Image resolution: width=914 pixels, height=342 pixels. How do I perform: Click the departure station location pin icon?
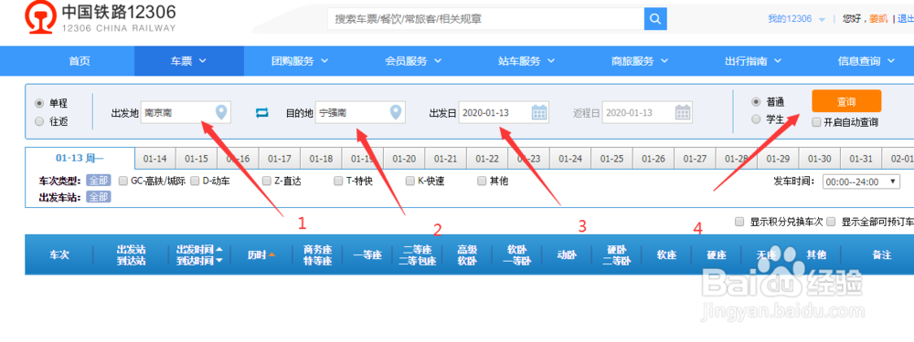[221, 112]
